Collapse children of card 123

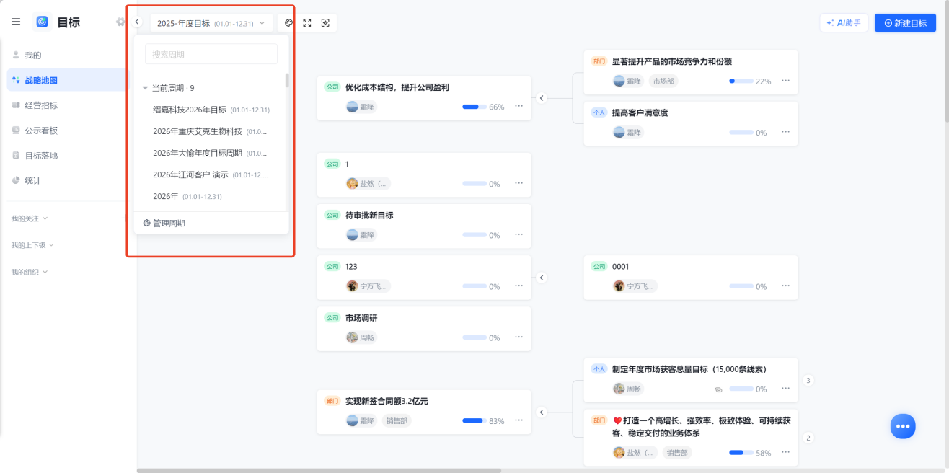(x=542, y=278)
